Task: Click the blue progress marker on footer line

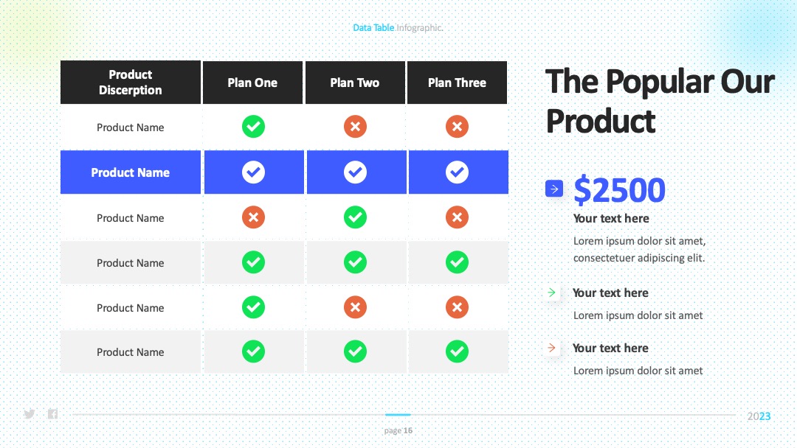Action: pos(398,415)
